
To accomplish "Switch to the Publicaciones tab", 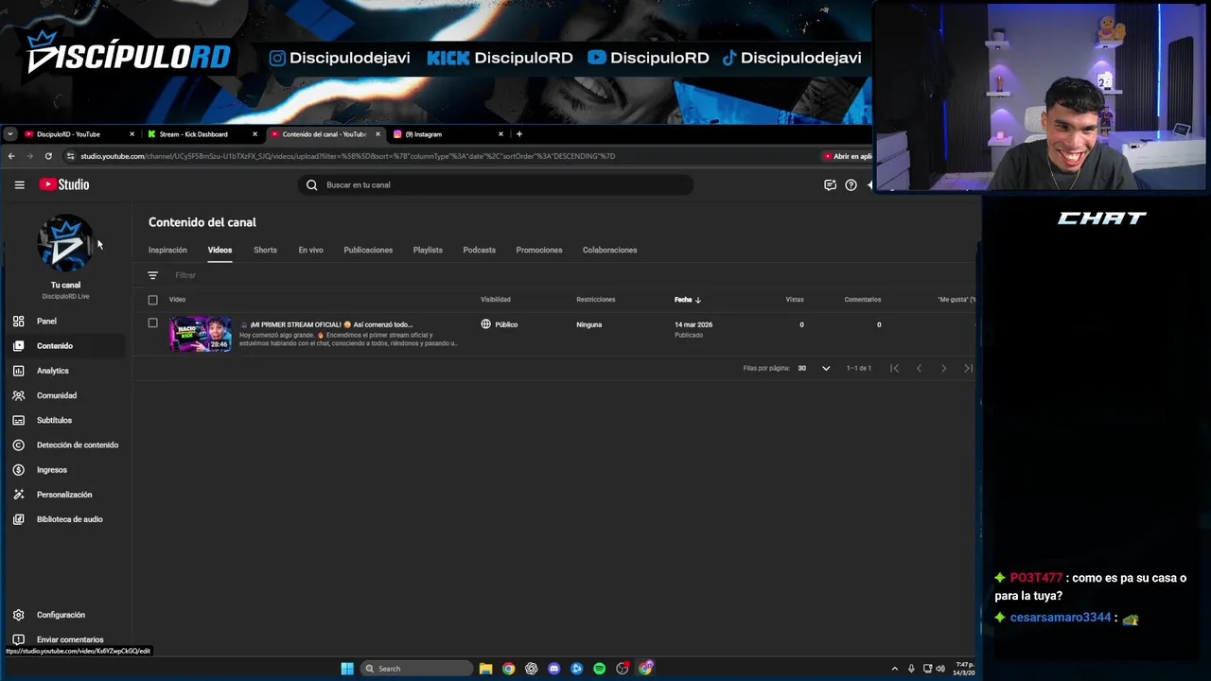I will pos(368,250).
